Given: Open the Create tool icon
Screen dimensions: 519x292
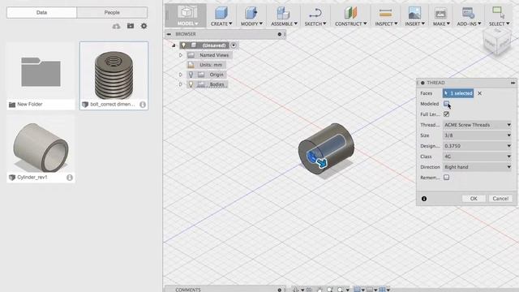Looking at the screenshot, I should (x=221, y=13).
